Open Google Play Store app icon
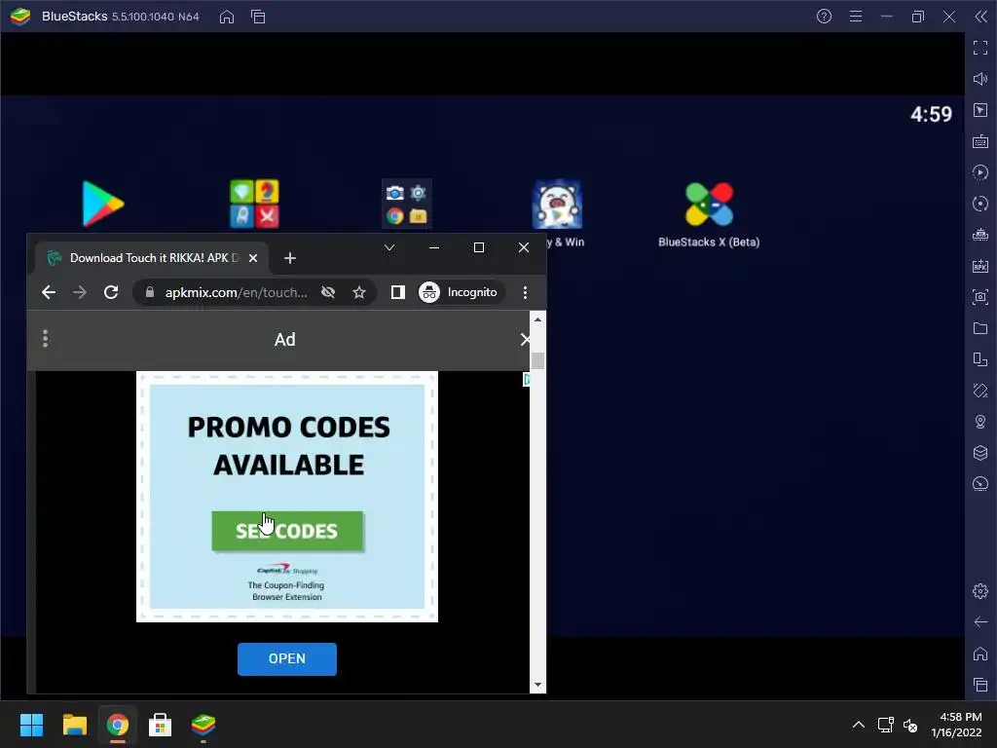This screenshot has height=748, width=997. pos(103,204)
